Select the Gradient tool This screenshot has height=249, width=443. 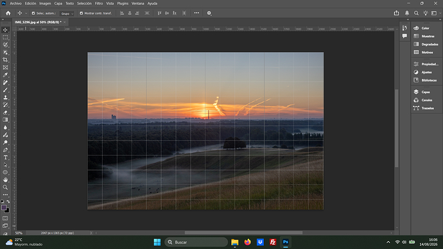point(5,120)
